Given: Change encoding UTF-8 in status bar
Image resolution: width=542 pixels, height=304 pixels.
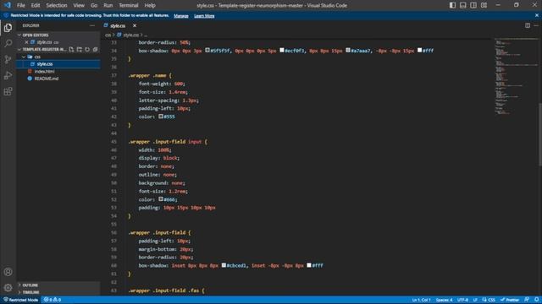Looking at the screenshot, I should click(462, 300).
